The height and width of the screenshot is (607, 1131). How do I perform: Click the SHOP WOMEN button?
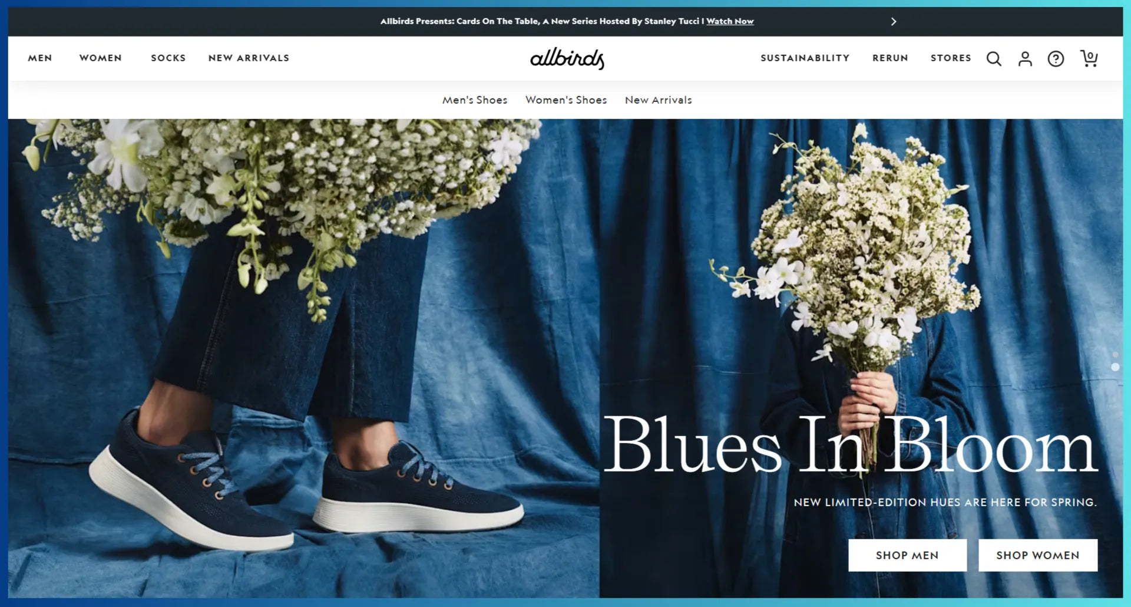pos(1038,555)
